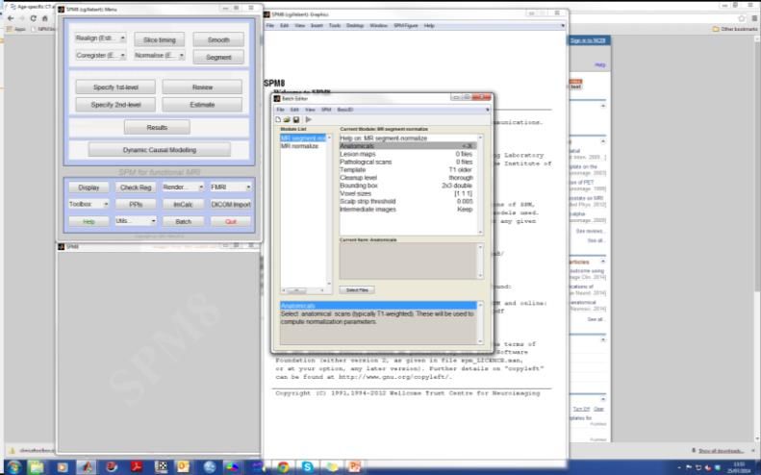Viewport: 761px width, 475px height.
Task: Click the Review button
Action: coord(202,87)
